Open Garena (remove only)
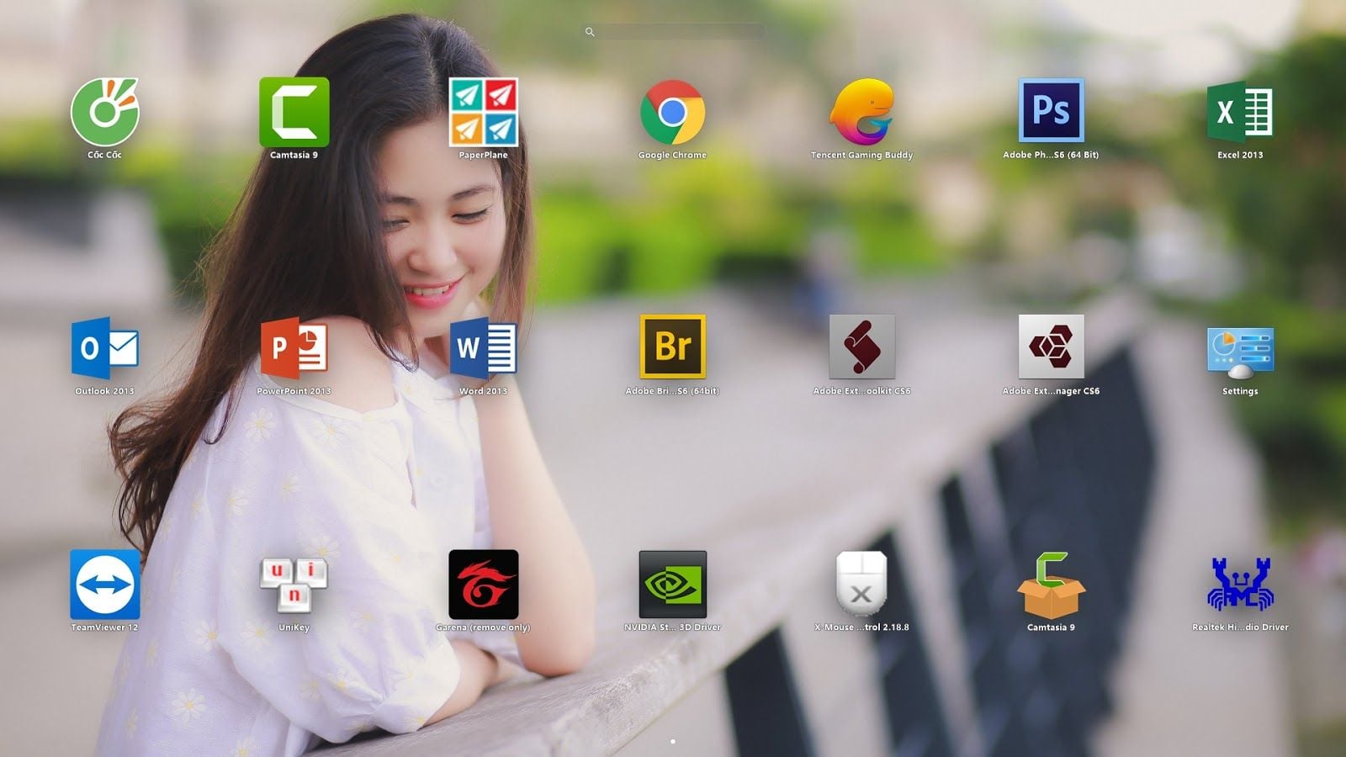This screenshot has height=757, width=1346. click(484, 586)
